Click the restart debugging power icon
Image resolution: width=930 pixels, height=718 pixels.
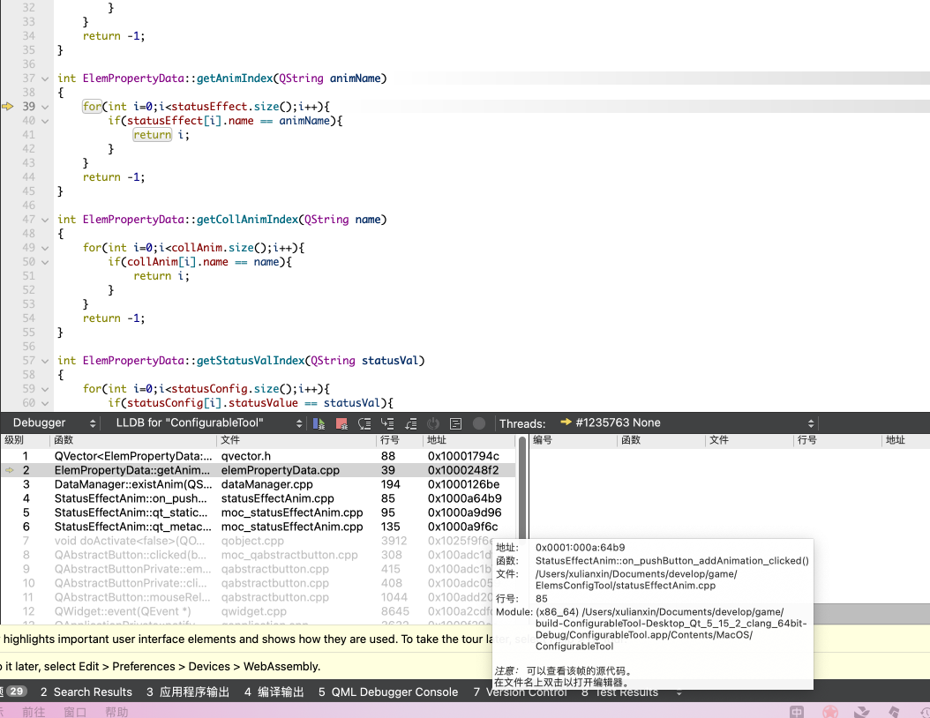(433, 423)
